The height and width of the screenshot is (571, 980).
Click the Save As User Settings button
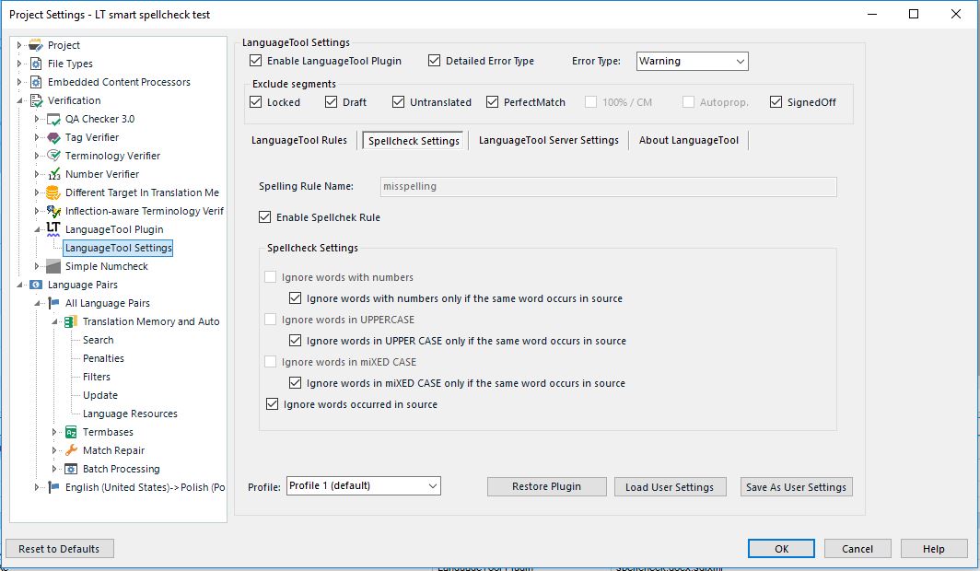point(796,486)
